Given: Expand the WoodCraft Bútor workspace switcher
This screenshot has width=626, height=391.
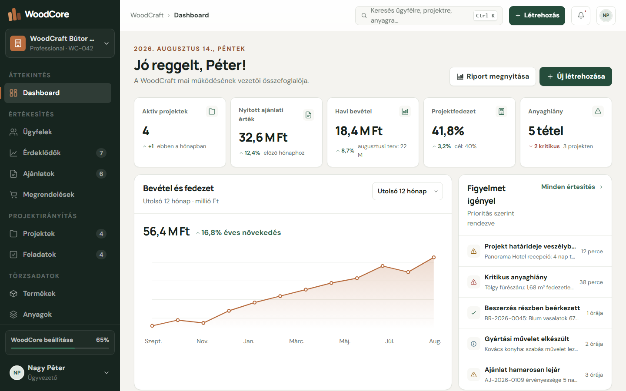Looking at the screenshot, I should pyautogui.click(x=60, y=43).
